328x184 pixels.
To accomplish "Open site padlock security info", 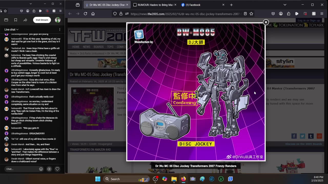I will (121, 14).
